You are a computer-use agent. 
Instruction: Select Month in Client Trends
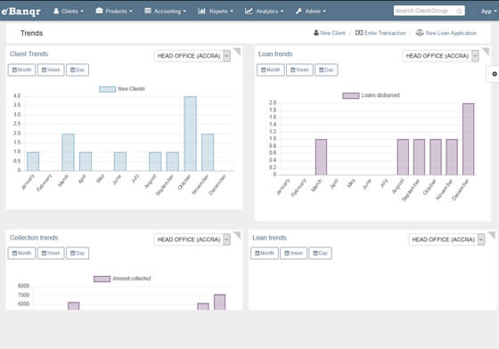click(21, 70)
